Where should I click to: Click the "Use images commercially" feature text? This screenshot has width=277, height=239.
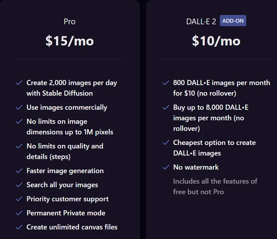67,108
